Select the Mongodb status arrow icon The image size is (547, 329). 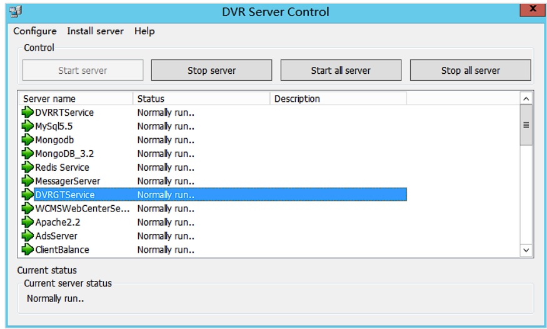pyautogui.click(x=28, y=139)
